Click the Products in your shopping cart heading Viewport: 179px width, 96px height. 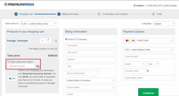(x=26, y=32)
